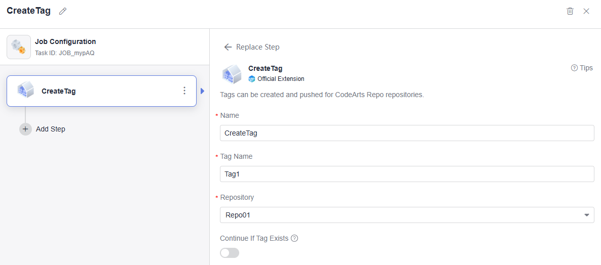Screen dimensions: 601x265
Task: Click the Replace Step link
Action: 257,47
